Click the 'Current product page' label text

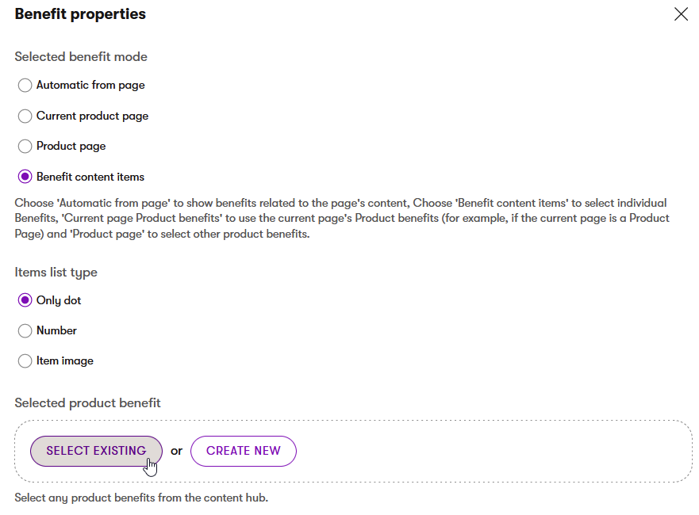tap(92, 116)
